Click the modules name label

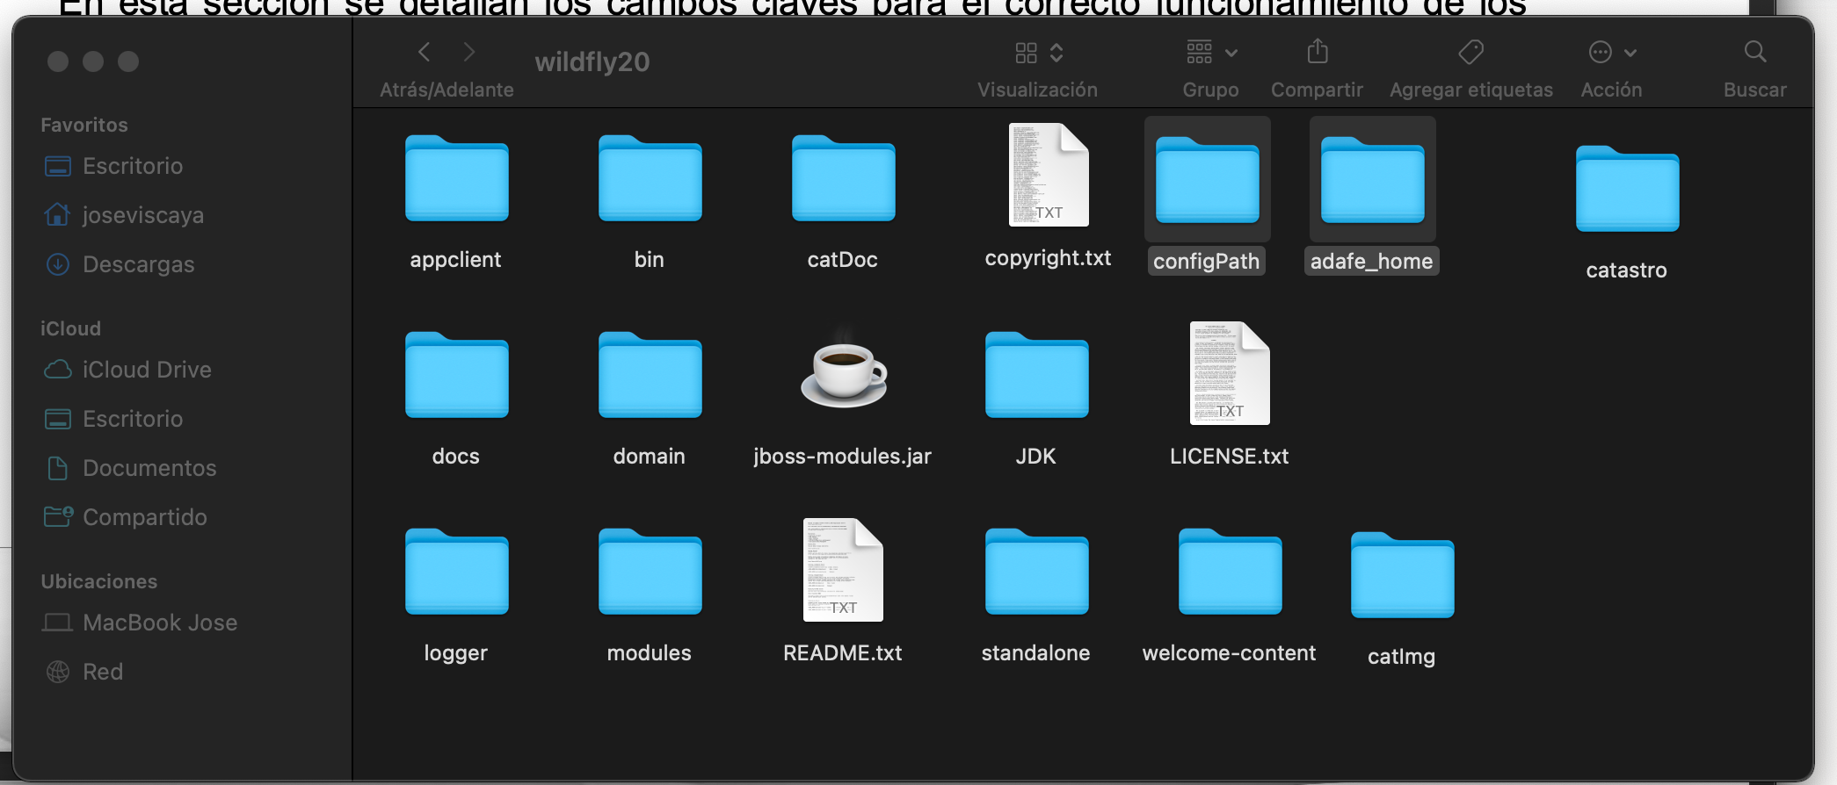click(x=649, y=653)
